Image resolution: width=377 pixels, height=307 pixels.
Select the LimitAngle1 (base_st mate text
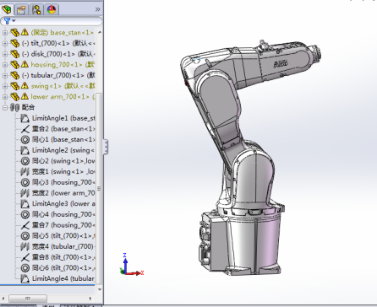click(x=63, y=118)
